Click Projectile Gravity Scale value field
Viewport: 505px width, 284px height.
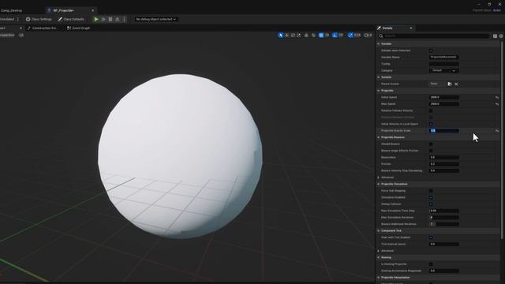point(444,131)
